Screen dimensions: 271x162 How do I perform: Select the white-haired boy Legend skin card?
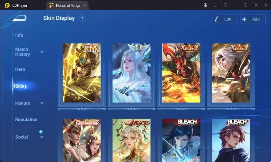pos(231,73)
